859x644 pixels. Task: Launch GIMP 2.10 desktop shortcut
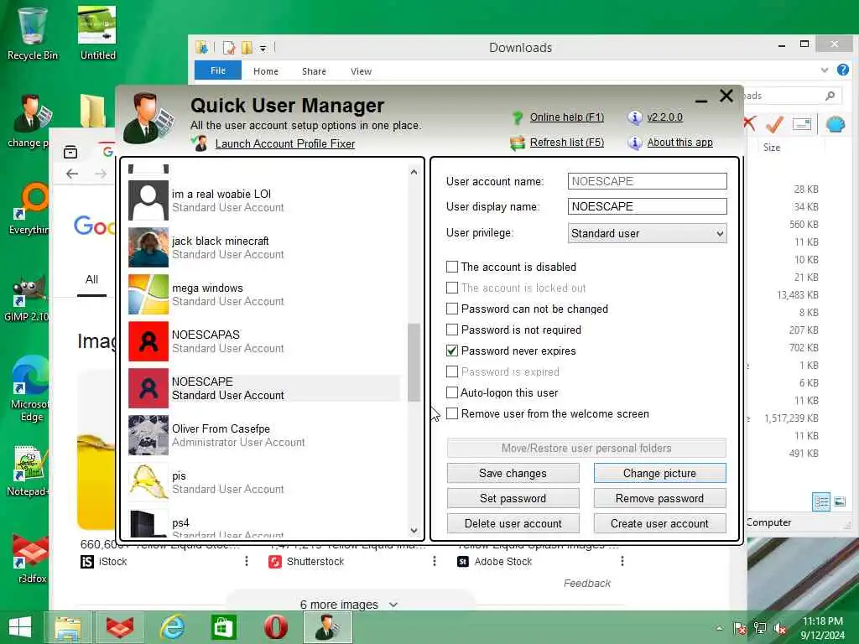tap(26, 299)
